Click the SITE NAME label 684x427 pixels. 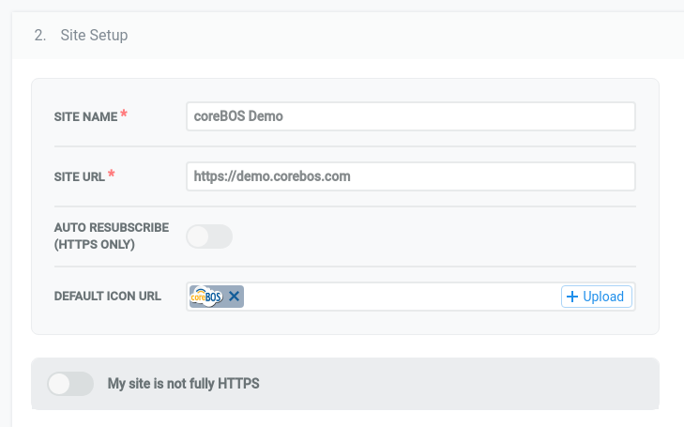[x=85, y=116]
